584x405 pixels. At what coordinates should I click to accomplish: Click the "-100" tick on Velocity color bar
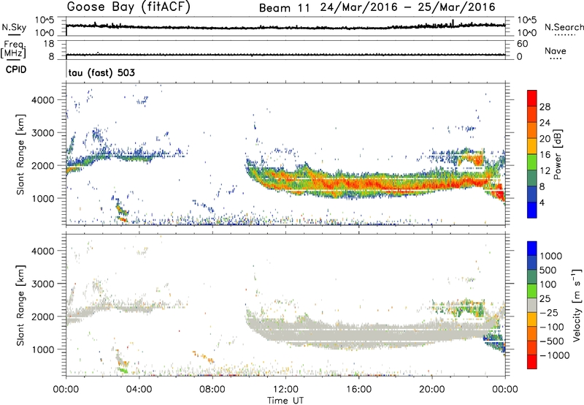552,327
